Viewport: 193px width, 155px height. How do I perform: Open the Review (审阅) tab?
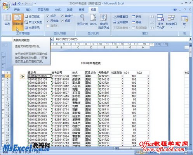pyautogui.click(x=82, y=10)
